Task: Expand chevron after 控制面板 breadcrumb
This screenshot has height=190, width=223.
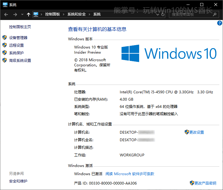Action: tap(63, 14)
